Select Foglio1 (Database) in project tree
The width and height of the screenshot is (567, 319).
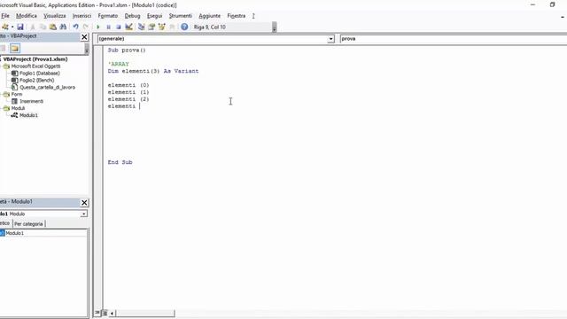pyautogui.click(x=39, y=73)
